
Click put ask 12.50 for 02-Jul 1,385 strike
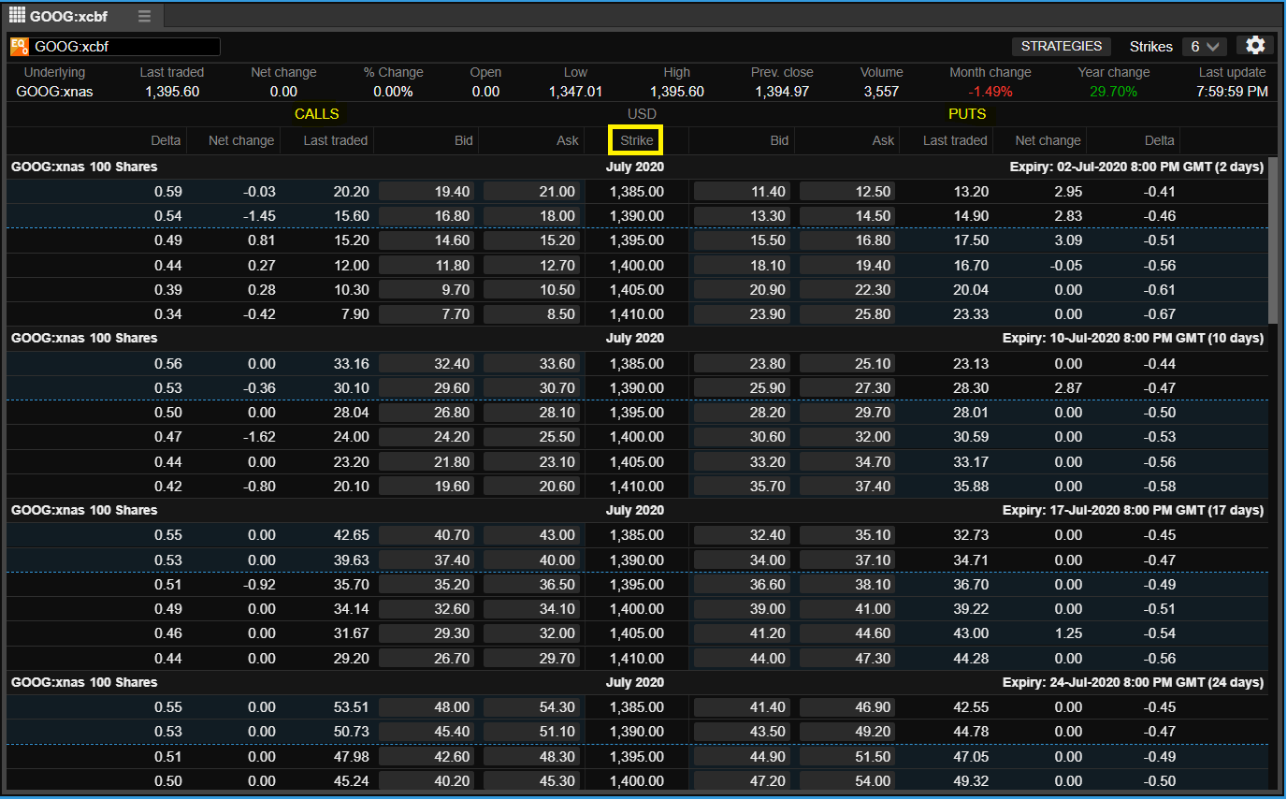847,192
